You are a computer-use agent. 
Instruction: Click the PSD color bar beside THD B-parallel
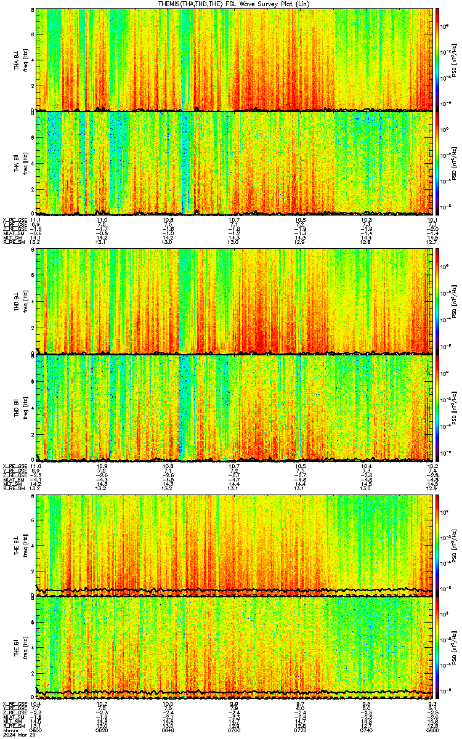pos(437,407)
